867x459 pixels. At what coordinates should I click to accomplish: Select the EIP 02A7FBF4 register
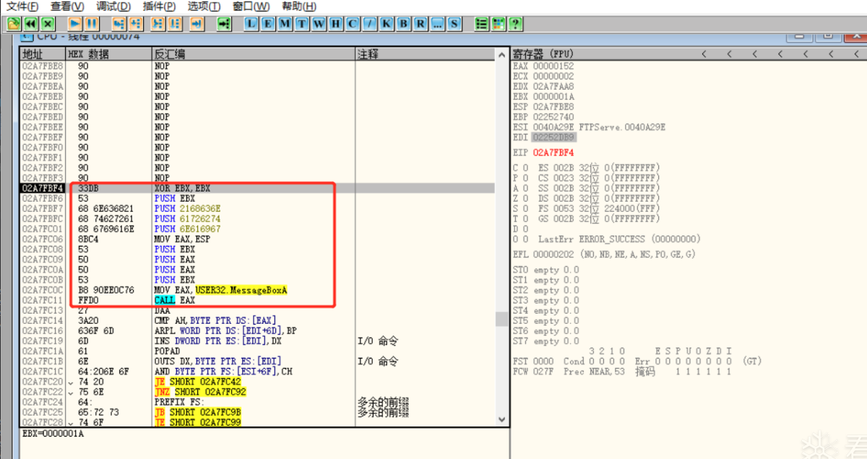pos(543,153)
